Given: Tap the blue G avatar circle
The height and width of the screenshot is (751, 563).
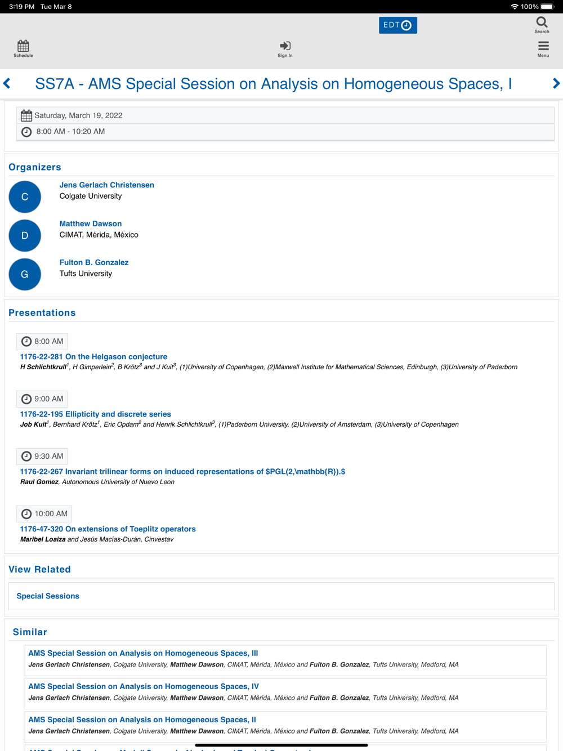Looking at the screenshot, I should 25,274.
